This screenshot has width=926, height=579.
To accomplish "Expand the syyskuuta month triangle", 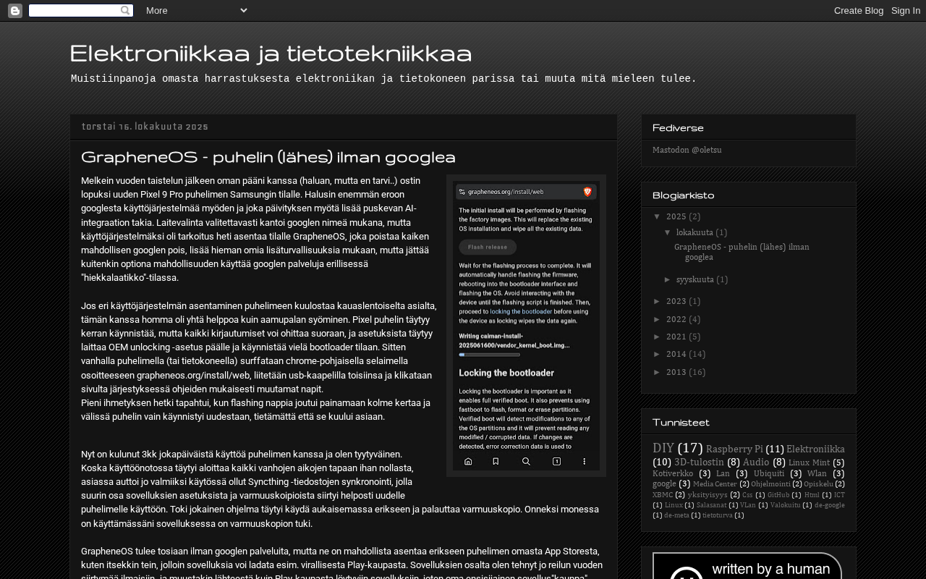I will (x=668, y=279).
